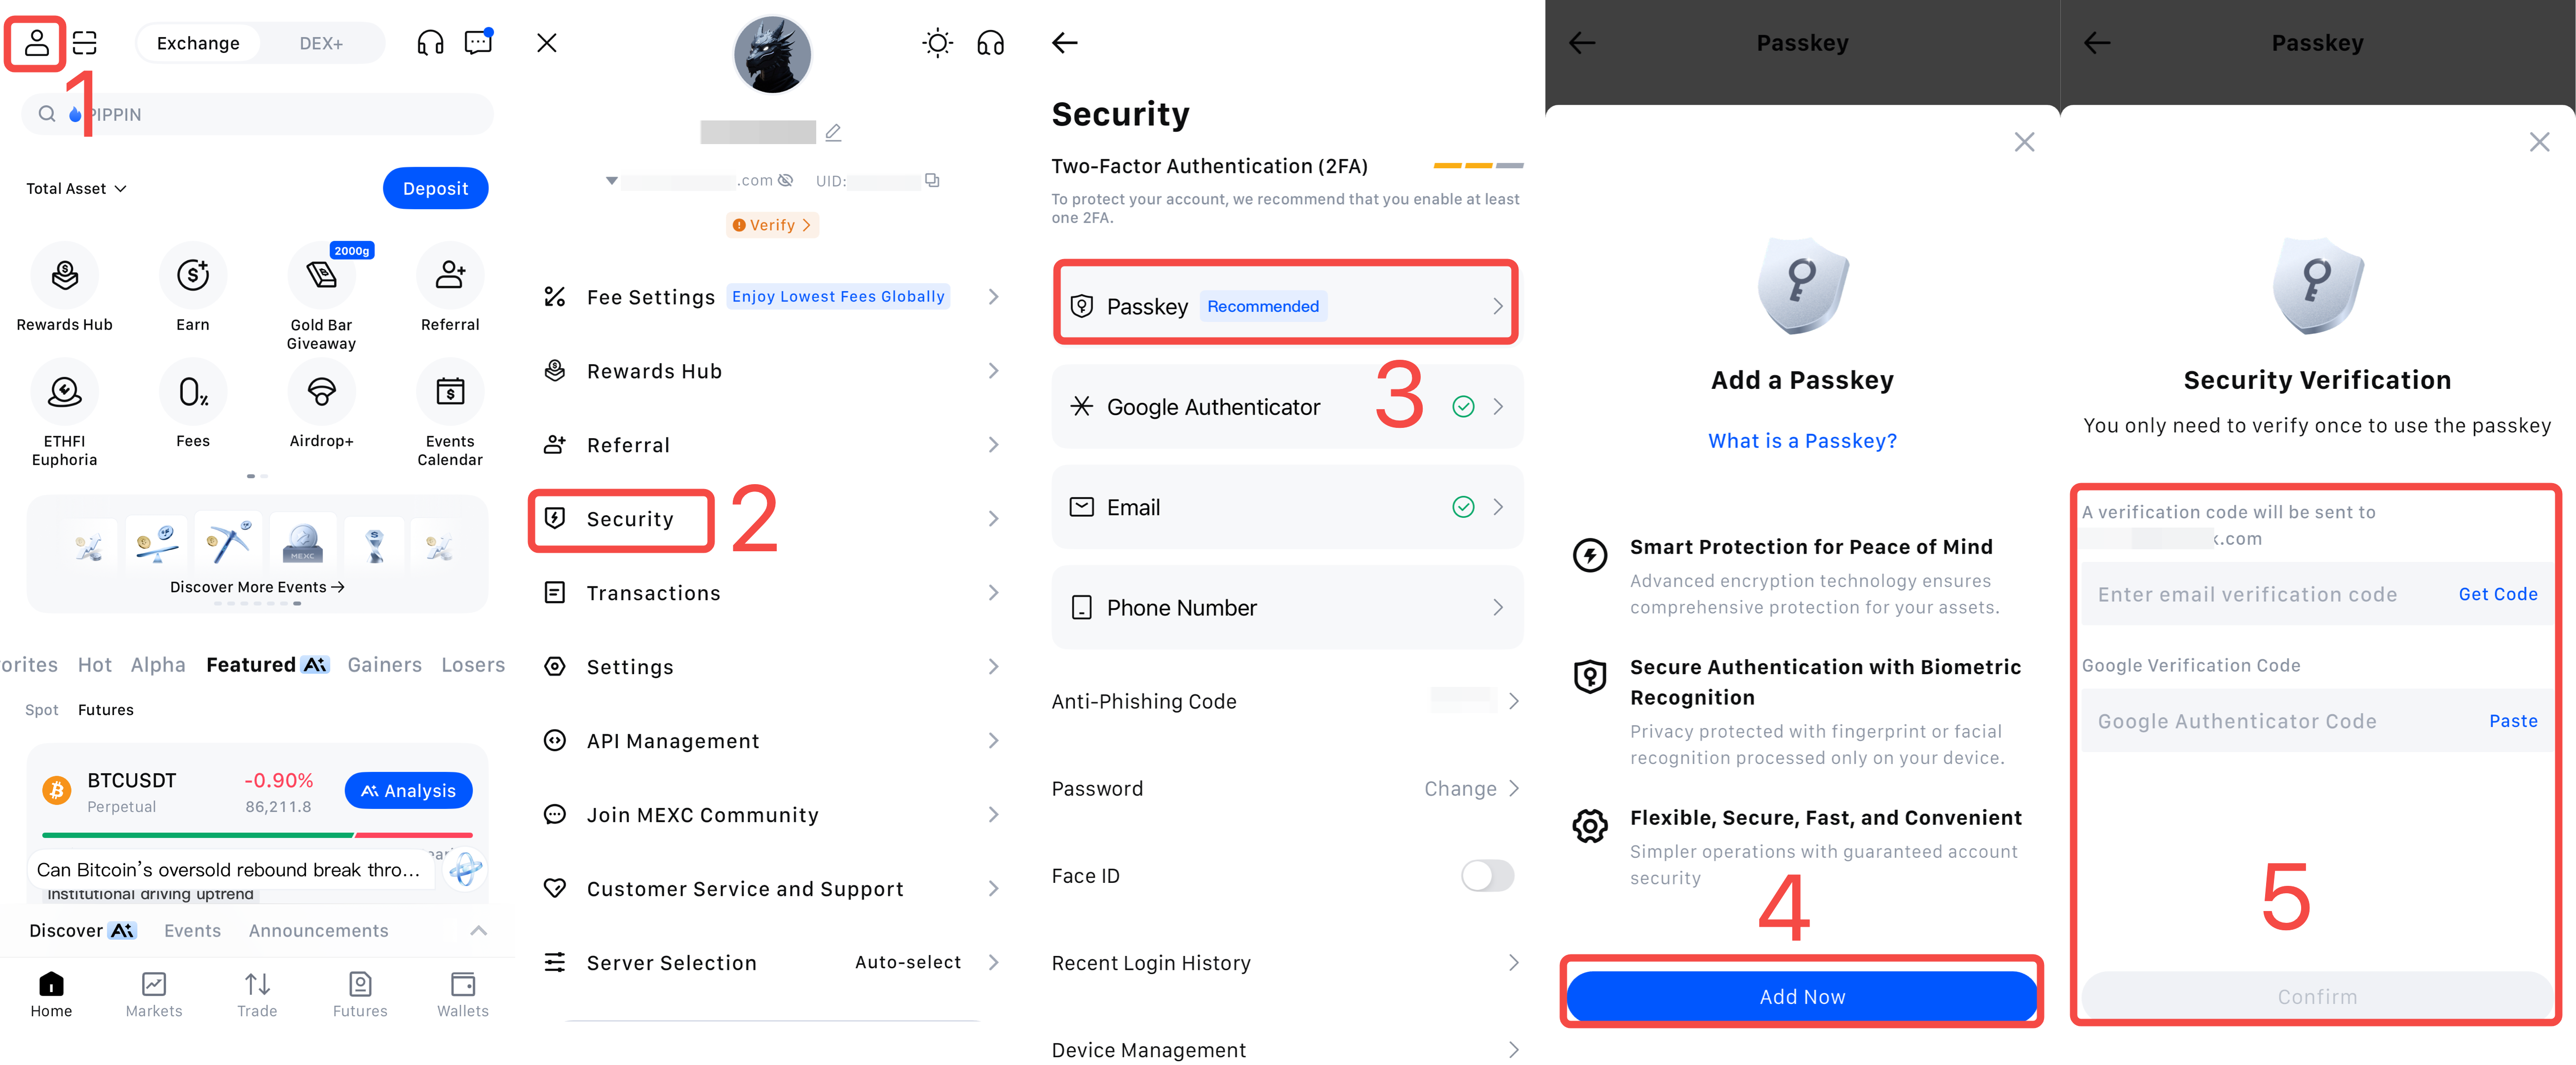Open the Markets bottom tab
The height and width of the screenshot is (1065, 2576).
154,994
